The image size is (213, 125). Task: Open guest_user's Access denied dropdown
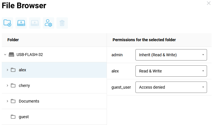pyautogui.click(x=171, y=87)
